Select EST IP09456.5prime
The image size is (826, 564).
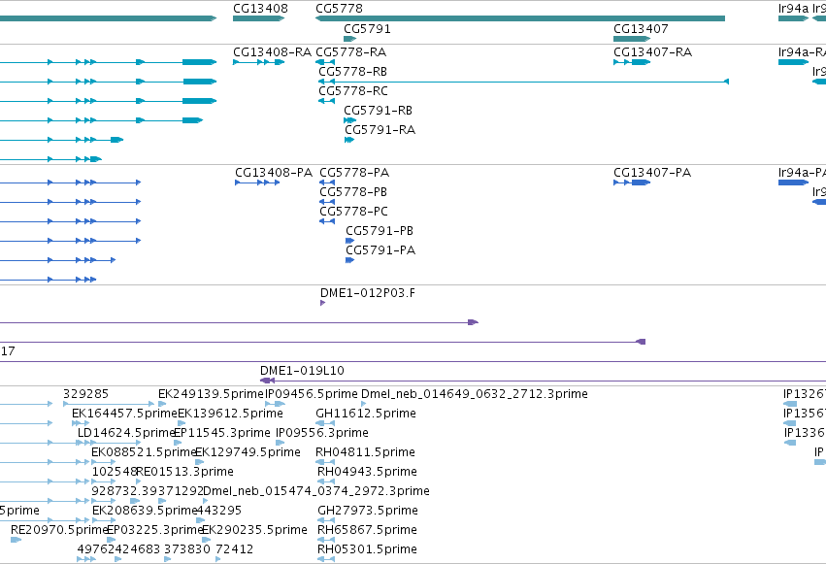(x=311, y=394)
